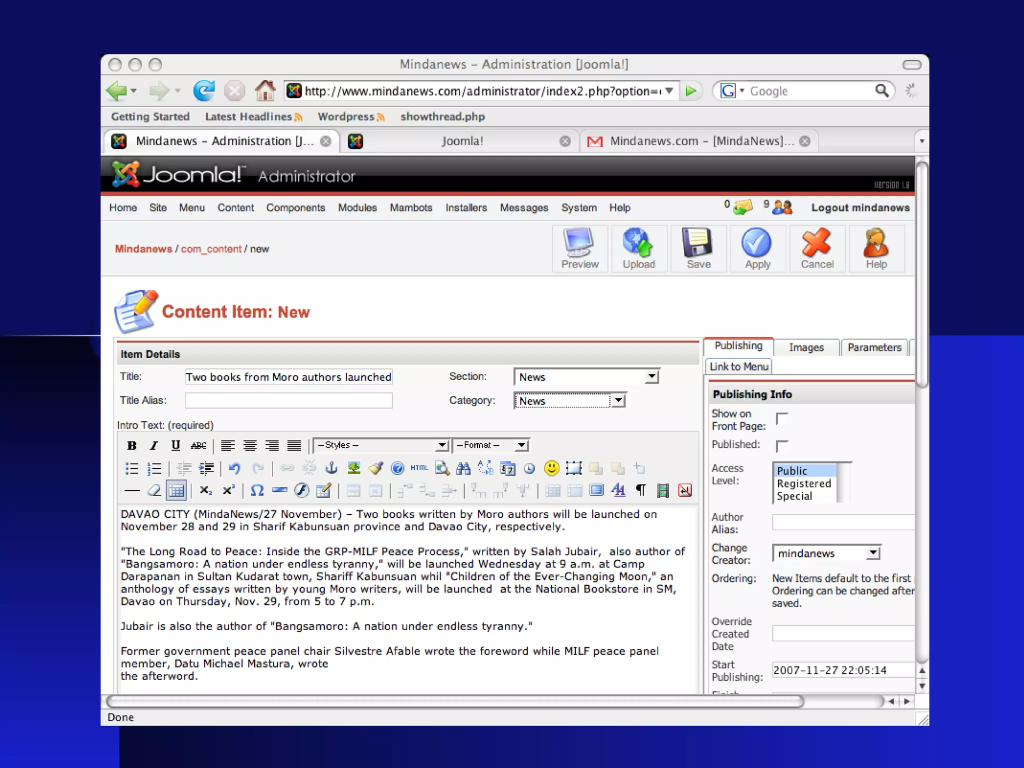Insert a numbered list

[x=154, y=468]
